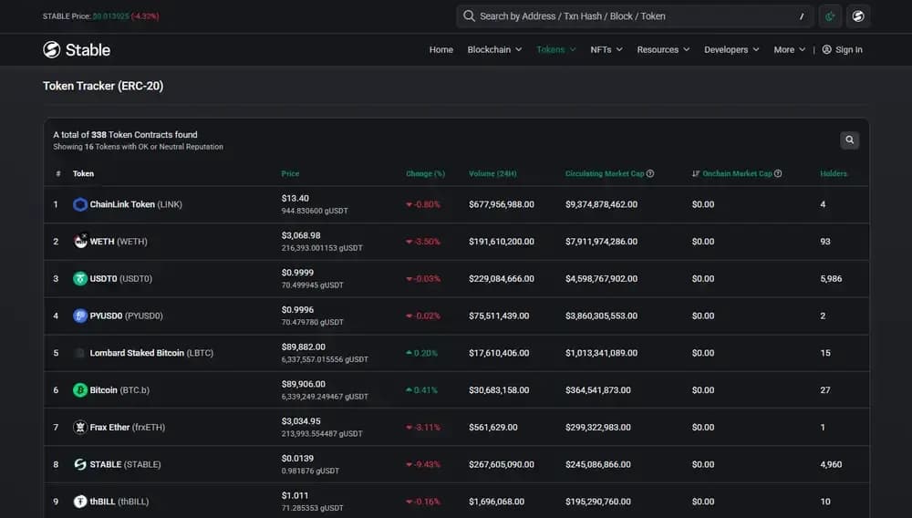Sort by Price column header

[x=290, y=173]
